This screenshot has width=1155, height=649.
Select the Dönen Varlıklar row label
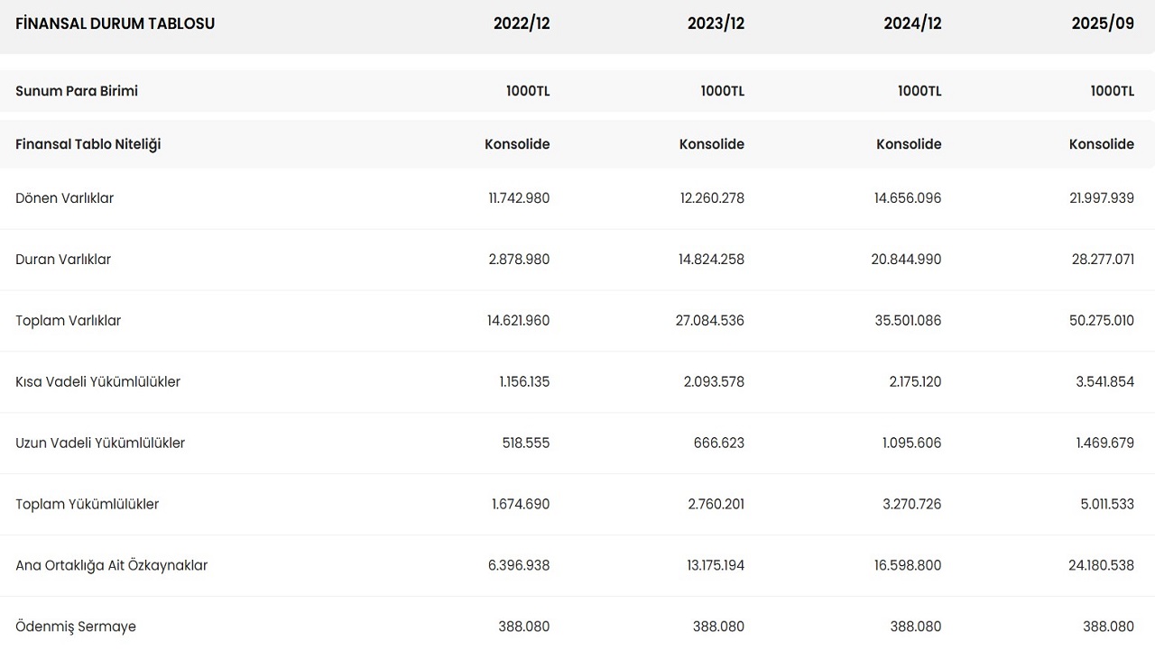coord(65,198)
